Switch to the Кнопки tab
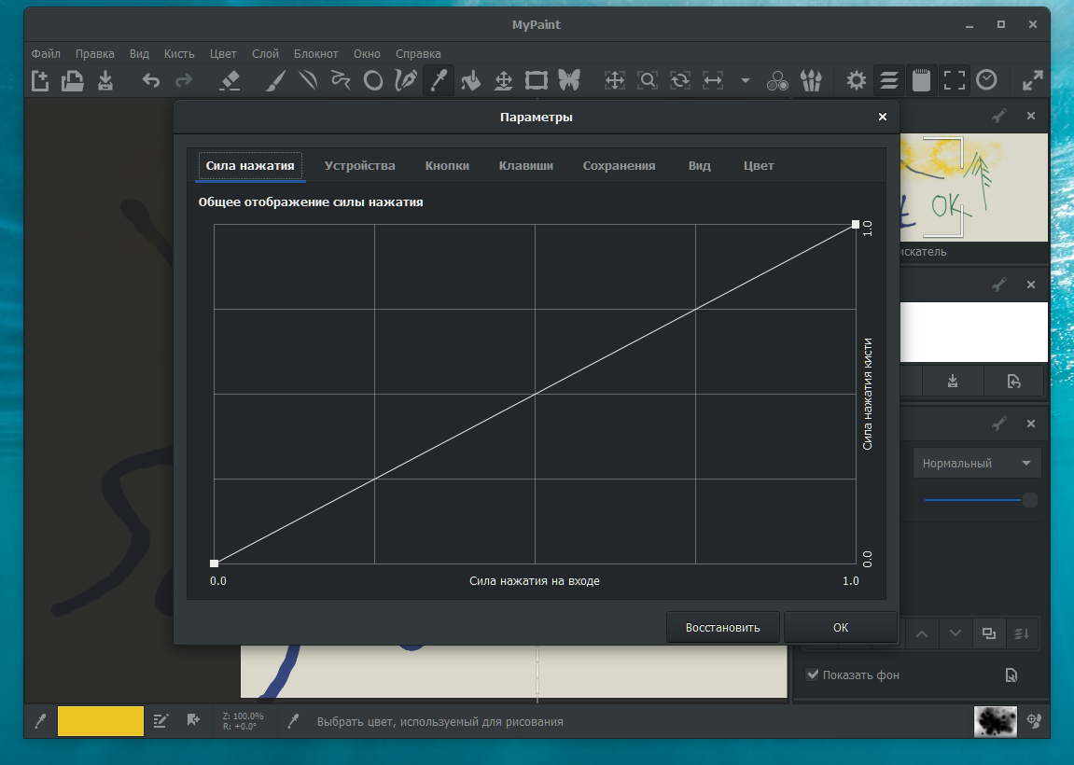 pyautogui.click(x=447, y=166)
